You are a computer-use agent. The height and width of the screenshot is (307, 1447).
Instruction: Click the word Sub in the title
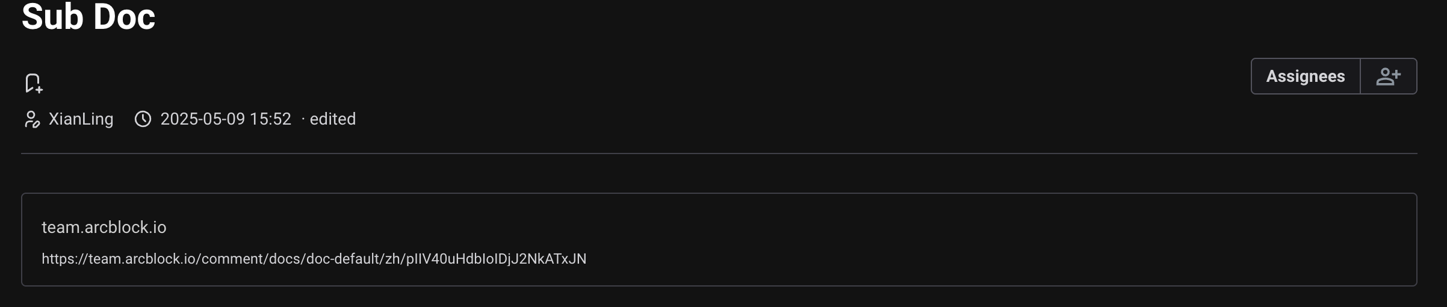pyautogui.click(x=52, y=17)
